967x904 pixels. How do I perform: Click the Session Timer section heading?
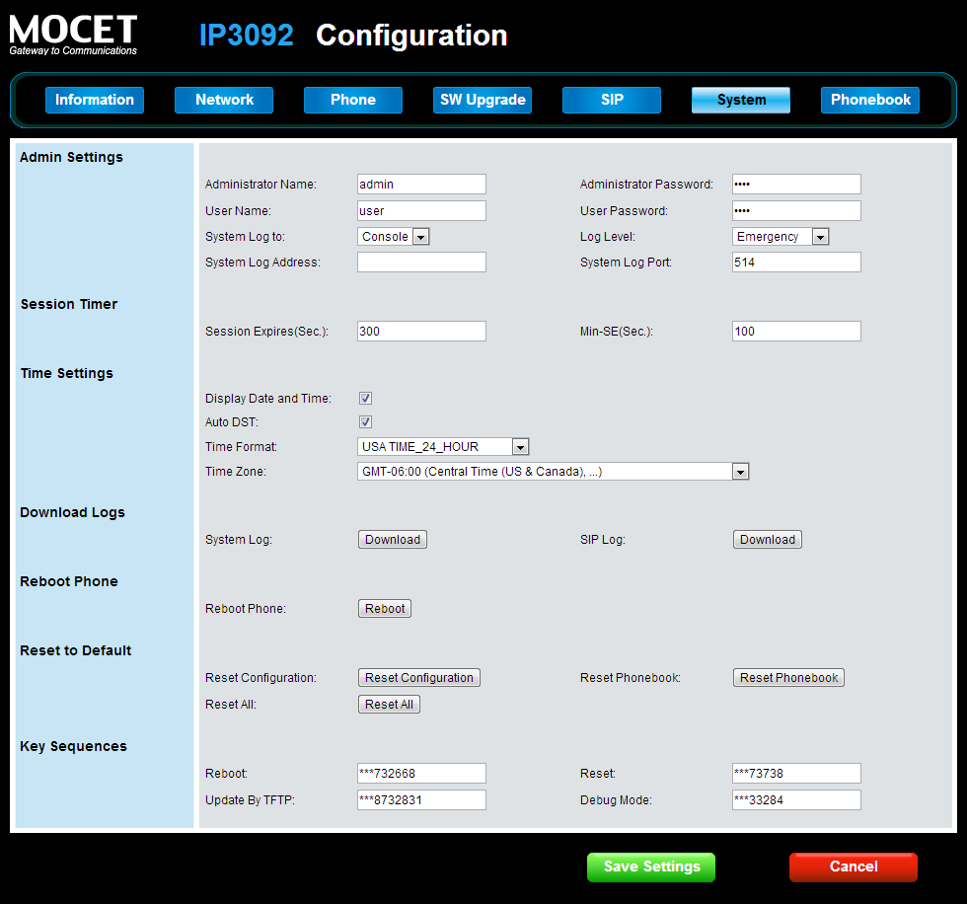click(69, 304)
